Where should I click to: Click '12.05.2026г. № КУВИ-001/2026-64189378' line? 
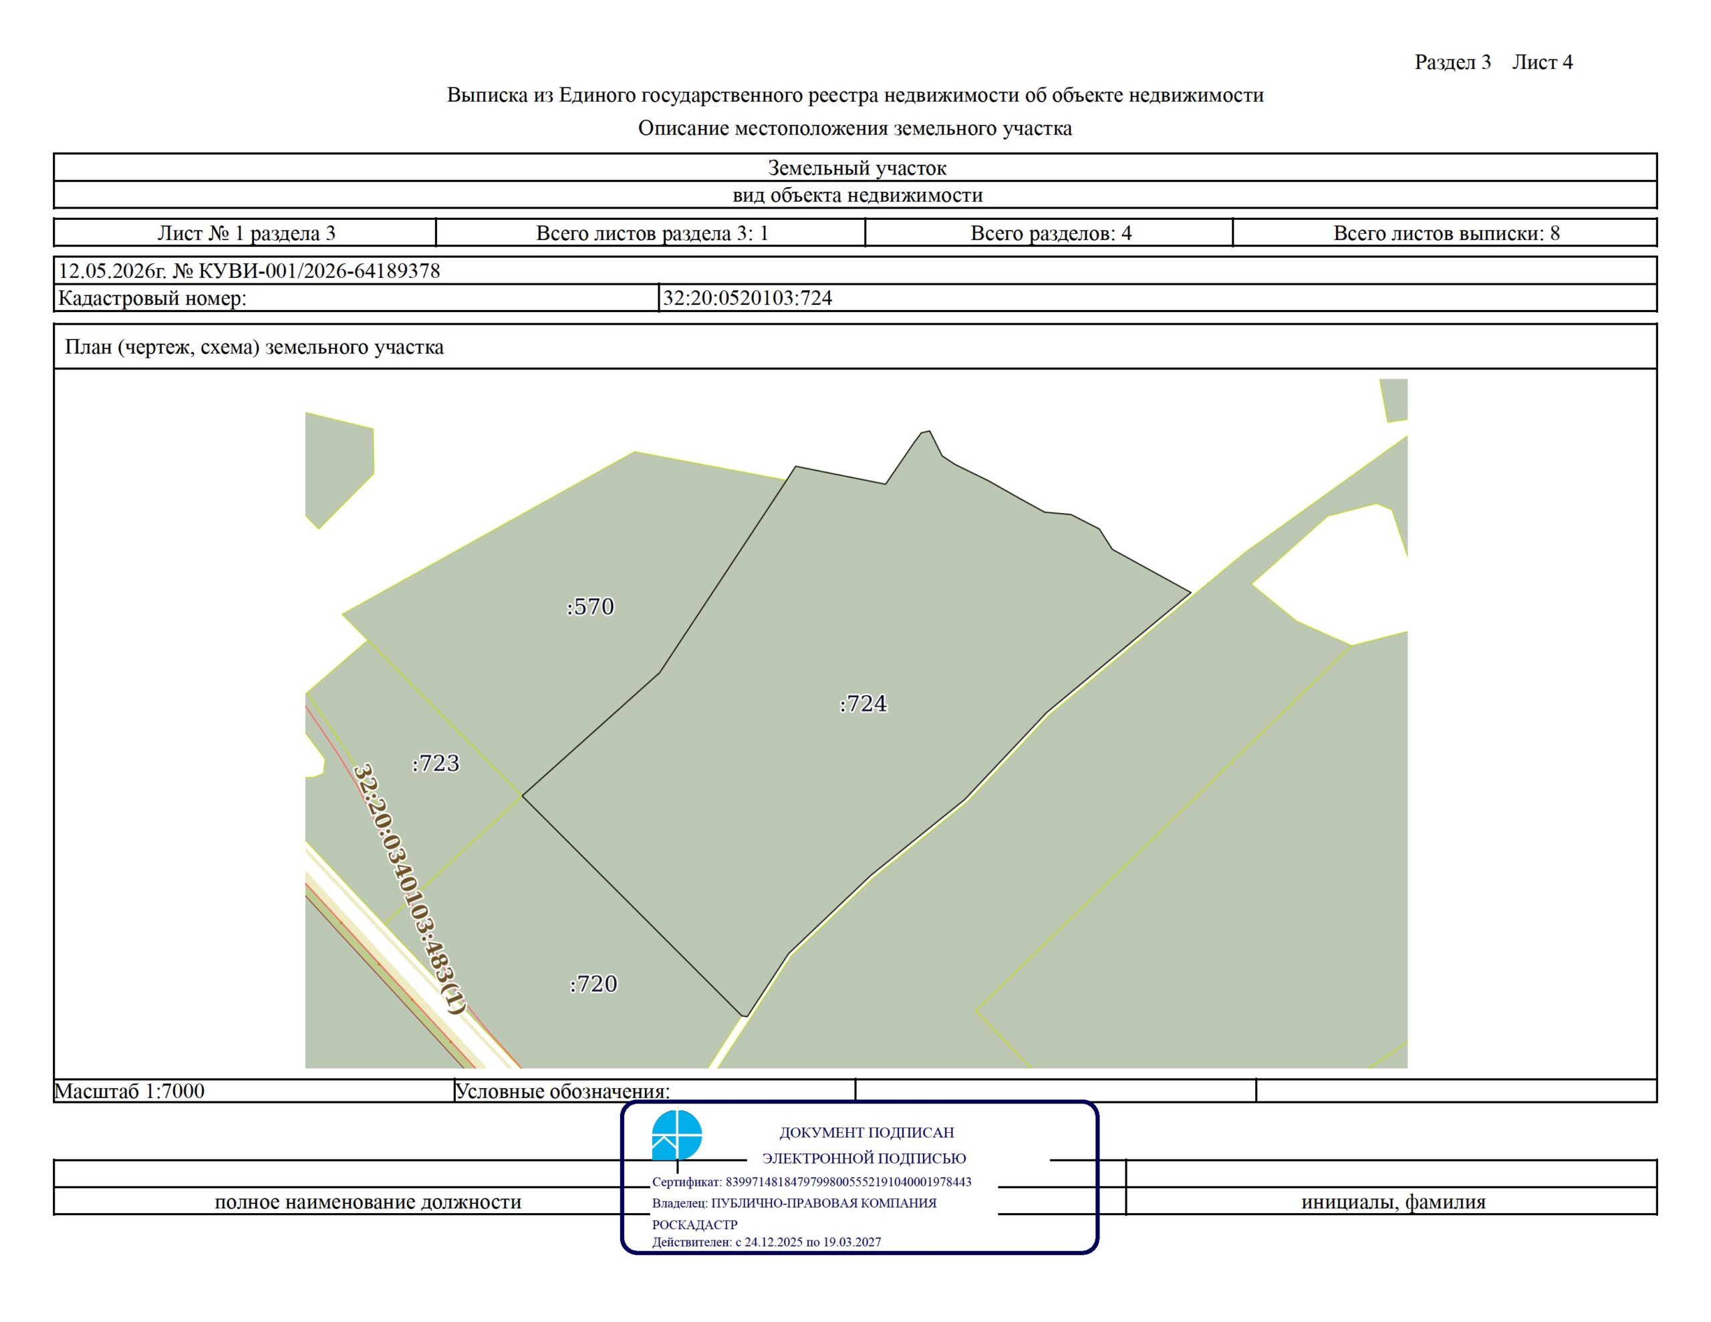249,271
